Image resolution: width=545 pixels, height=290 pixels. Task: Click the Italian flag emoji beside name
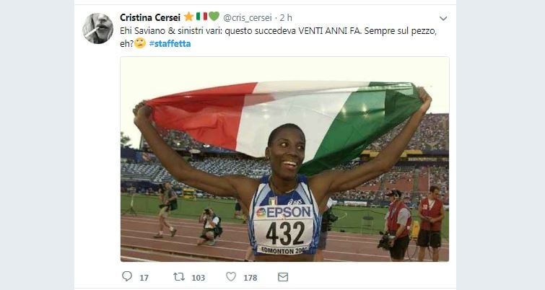(x=201, y=17)
